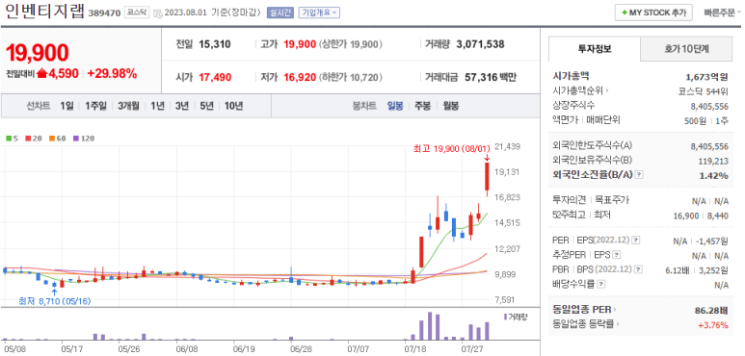Screen dimensions: 745x356
Task: Click the 동일업종 등락률 value +3.76%
Action: [x=712, y=325]
